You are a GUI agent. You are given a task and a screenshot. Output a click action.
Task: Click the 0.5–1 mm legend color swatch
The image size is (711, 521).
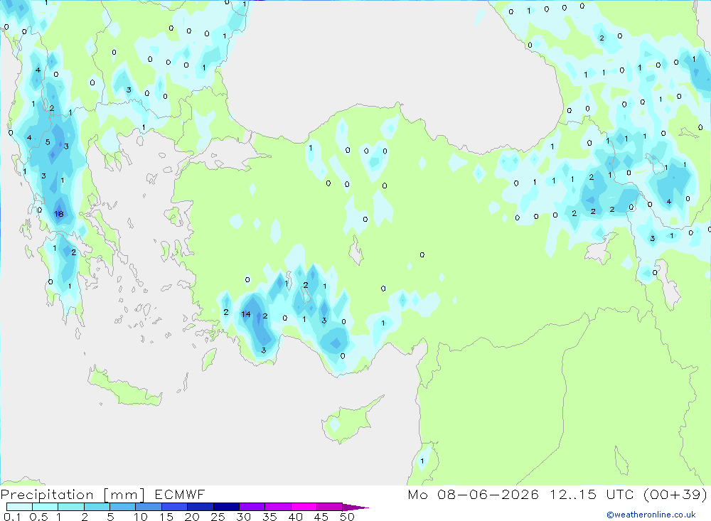[45, 507]
